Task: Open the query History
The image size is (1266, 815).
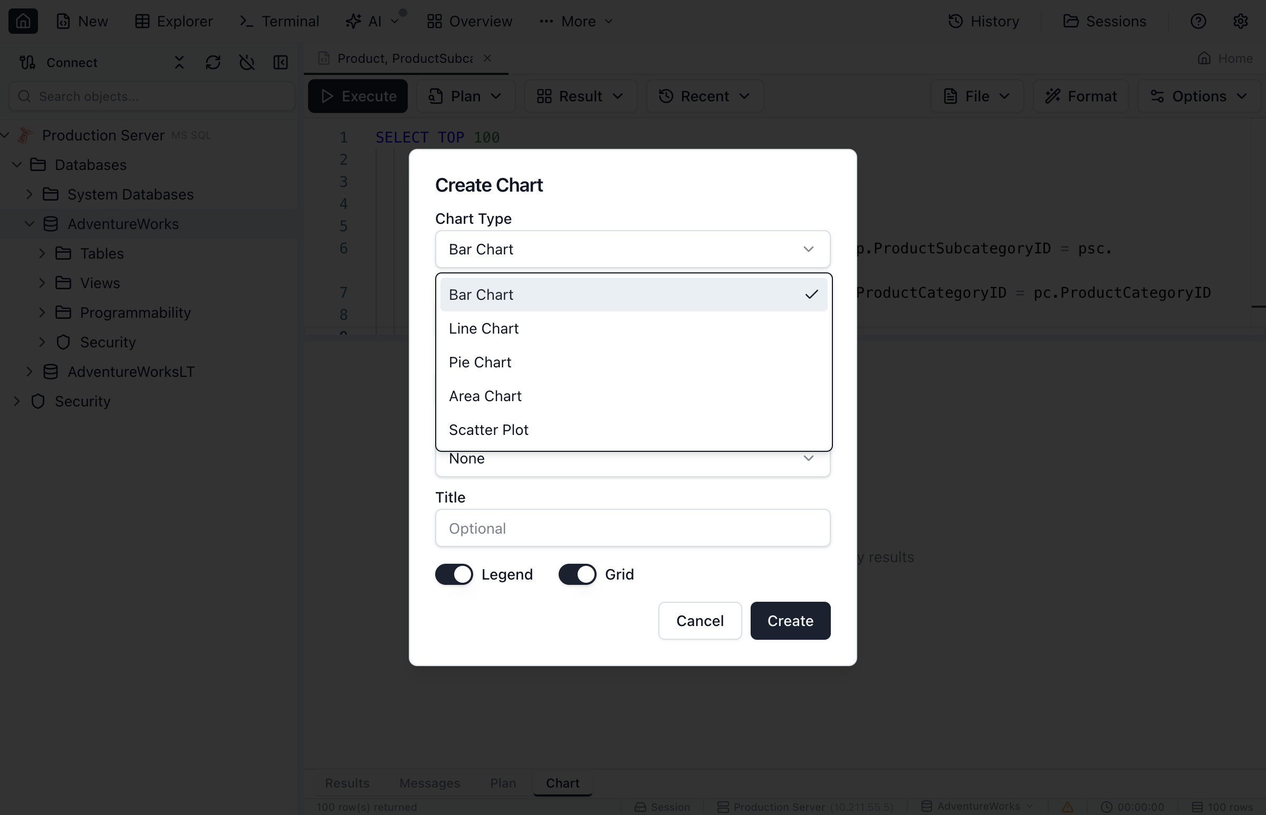Action: [x=983, y=21]
